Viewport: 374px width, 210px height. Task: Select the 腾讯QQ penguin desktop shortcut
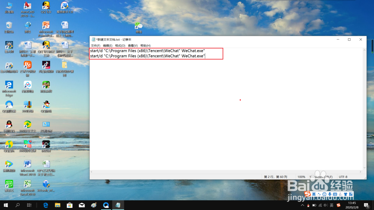9,126
